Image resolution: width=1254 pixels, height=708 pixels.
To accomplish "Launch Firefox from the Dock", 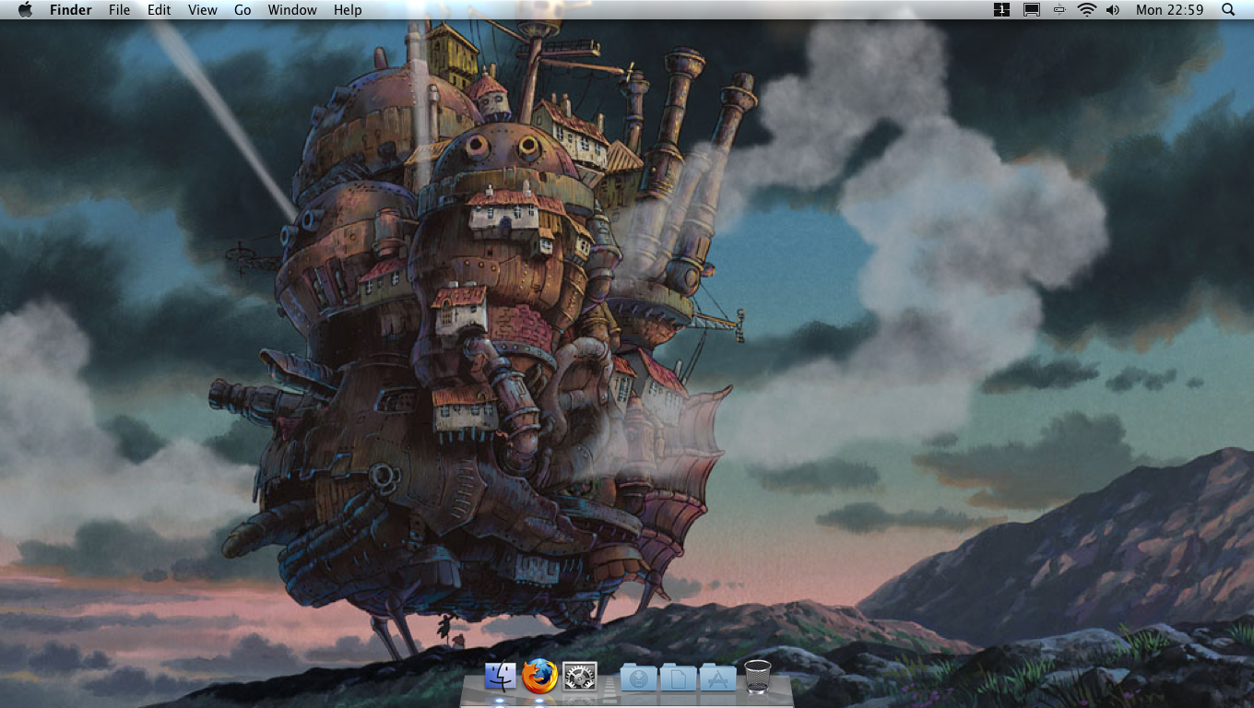I will [540, 677].
